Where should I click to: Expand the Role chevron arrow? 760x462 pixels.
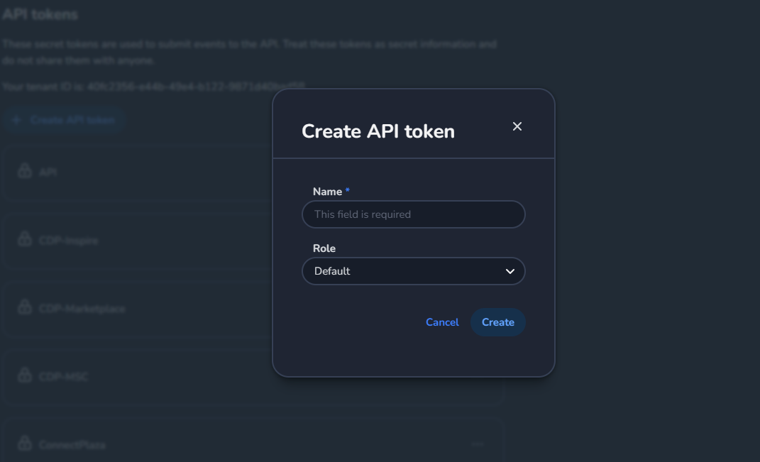(510, 271)
